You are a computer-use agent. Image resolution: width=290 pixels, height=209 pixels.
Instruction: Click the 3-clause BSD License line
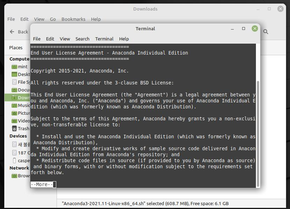click(102, 83)
